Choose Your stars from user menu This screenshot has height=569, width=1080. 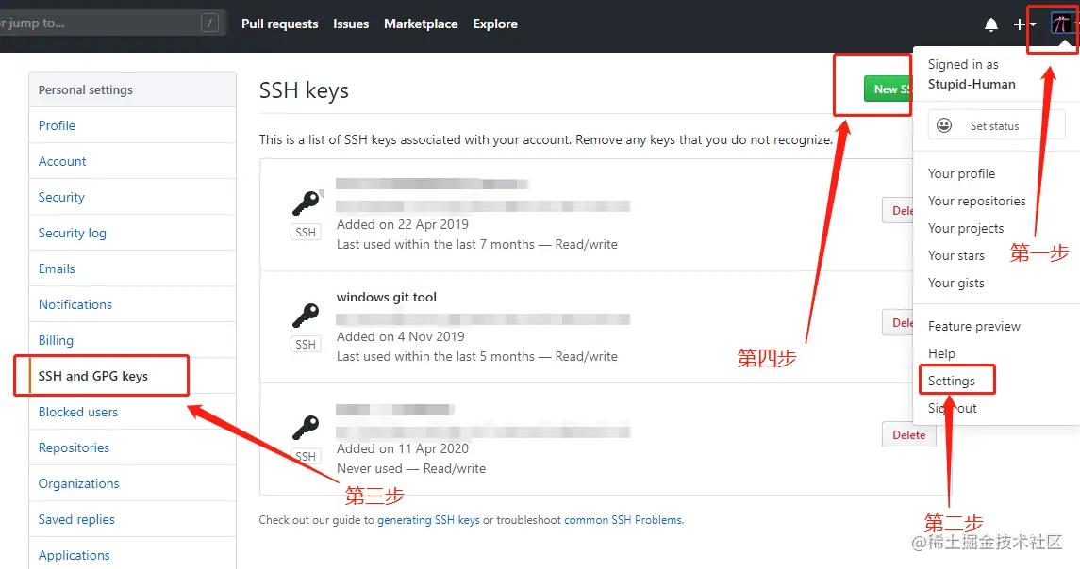click(x=956, y=255)
